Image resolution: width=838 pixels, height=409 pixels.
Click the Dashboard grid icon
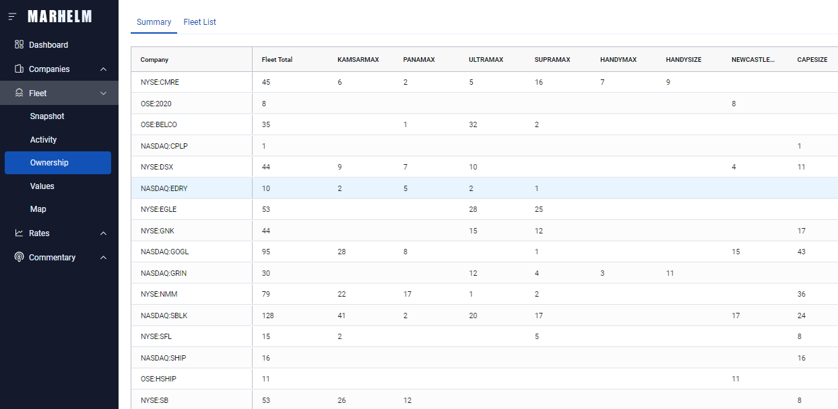pyautogui.click(x=19, y=44)
